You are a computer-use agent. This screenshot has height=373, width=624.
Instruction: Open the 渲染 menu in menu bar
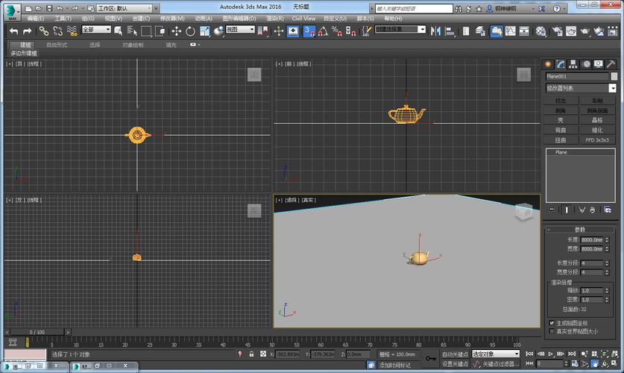(275, 18)
